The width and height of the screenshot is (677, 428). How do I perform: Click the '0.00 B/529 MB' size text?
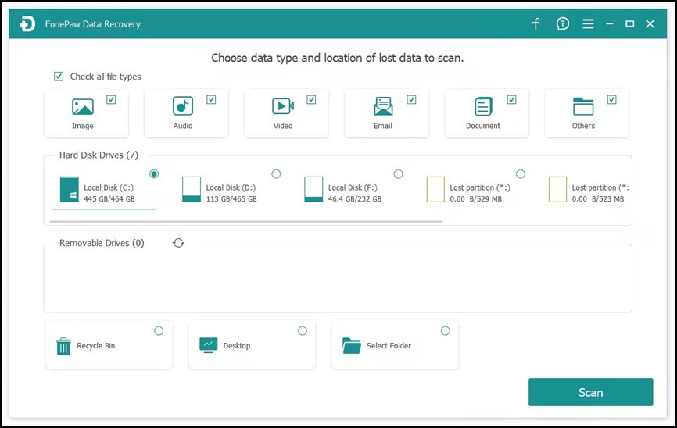(476, 199)
